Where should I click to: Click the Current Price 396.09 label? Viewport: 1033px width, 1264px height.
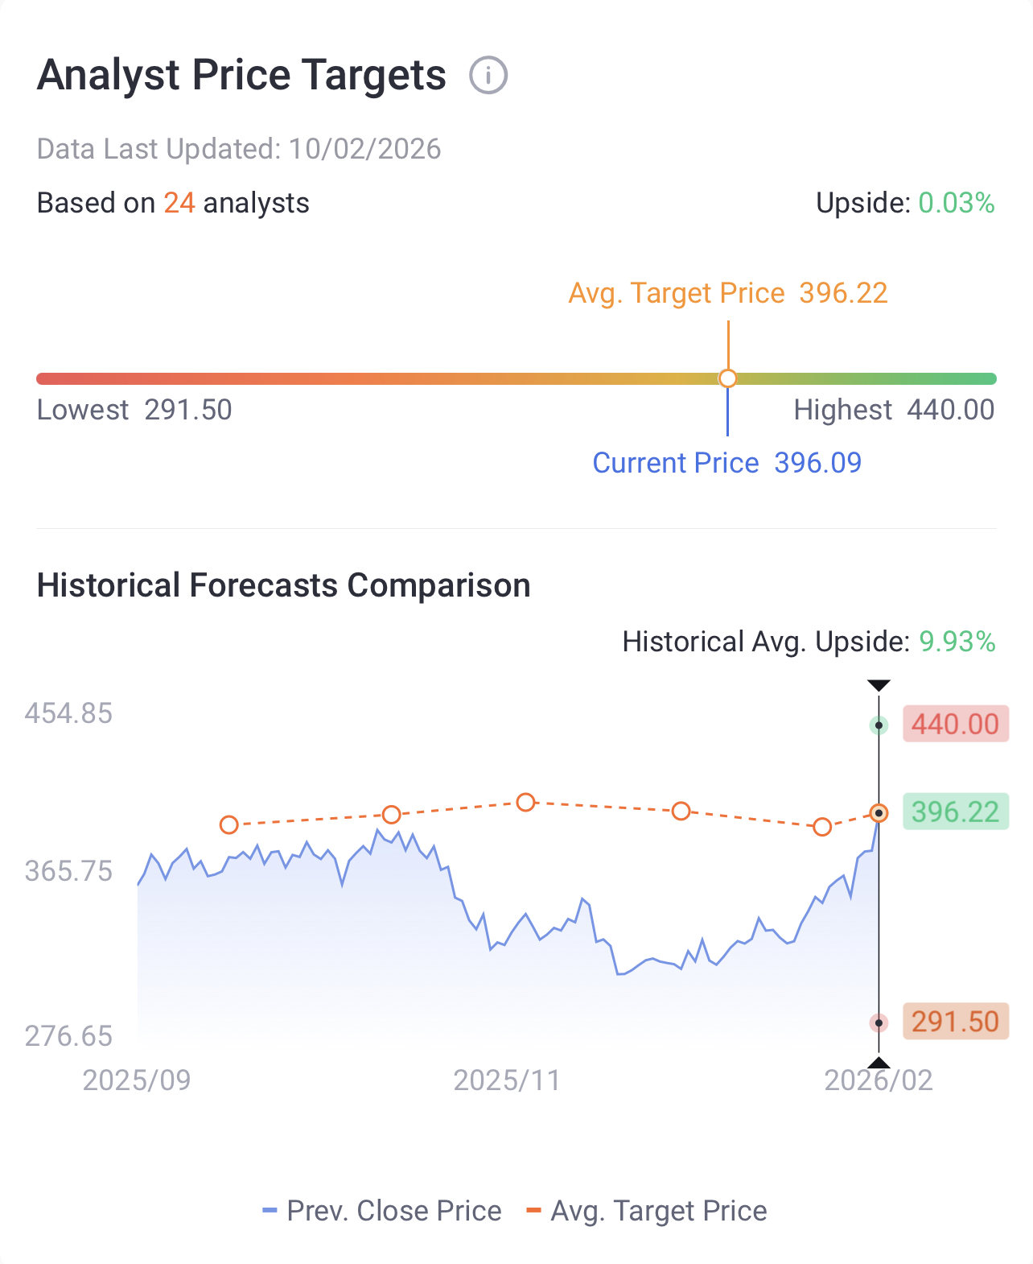click(726, 463)
